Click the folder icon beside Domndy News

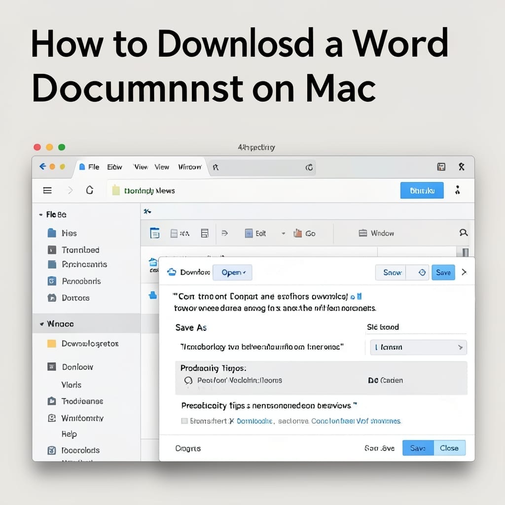click(116, 190)
